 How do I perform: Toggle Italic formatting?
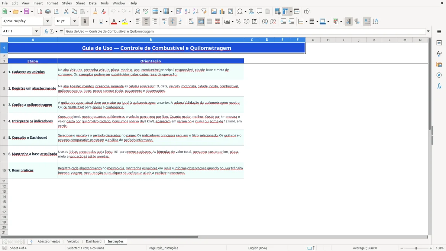(x=93, y=22)
